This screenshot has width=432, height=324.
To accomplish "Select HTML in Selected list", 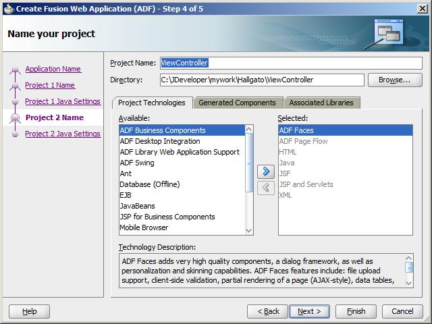I will (346, 152).
